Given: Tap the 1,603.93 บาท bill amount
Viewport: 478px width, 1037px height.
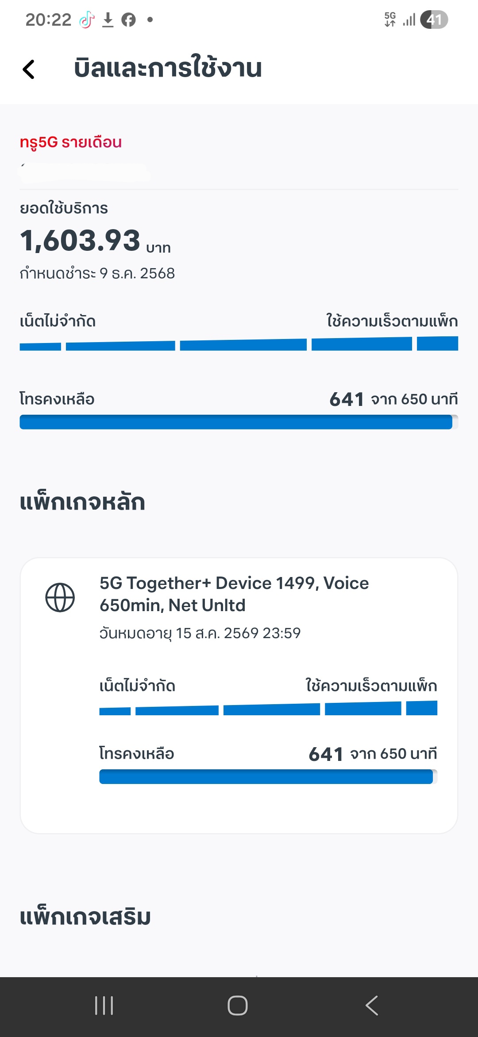Looking at the screenshot, I should click(x=95, y=241).
